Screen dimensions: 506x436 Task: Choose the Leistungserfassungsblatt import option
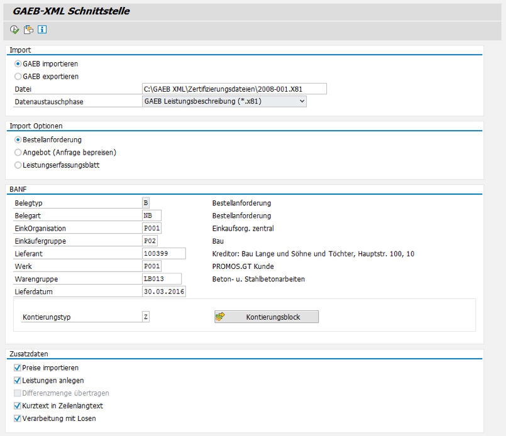(x=18, y=165)
